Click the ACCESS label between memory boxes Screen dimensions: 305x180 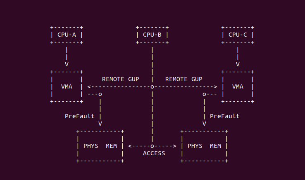tap(154, 153)
